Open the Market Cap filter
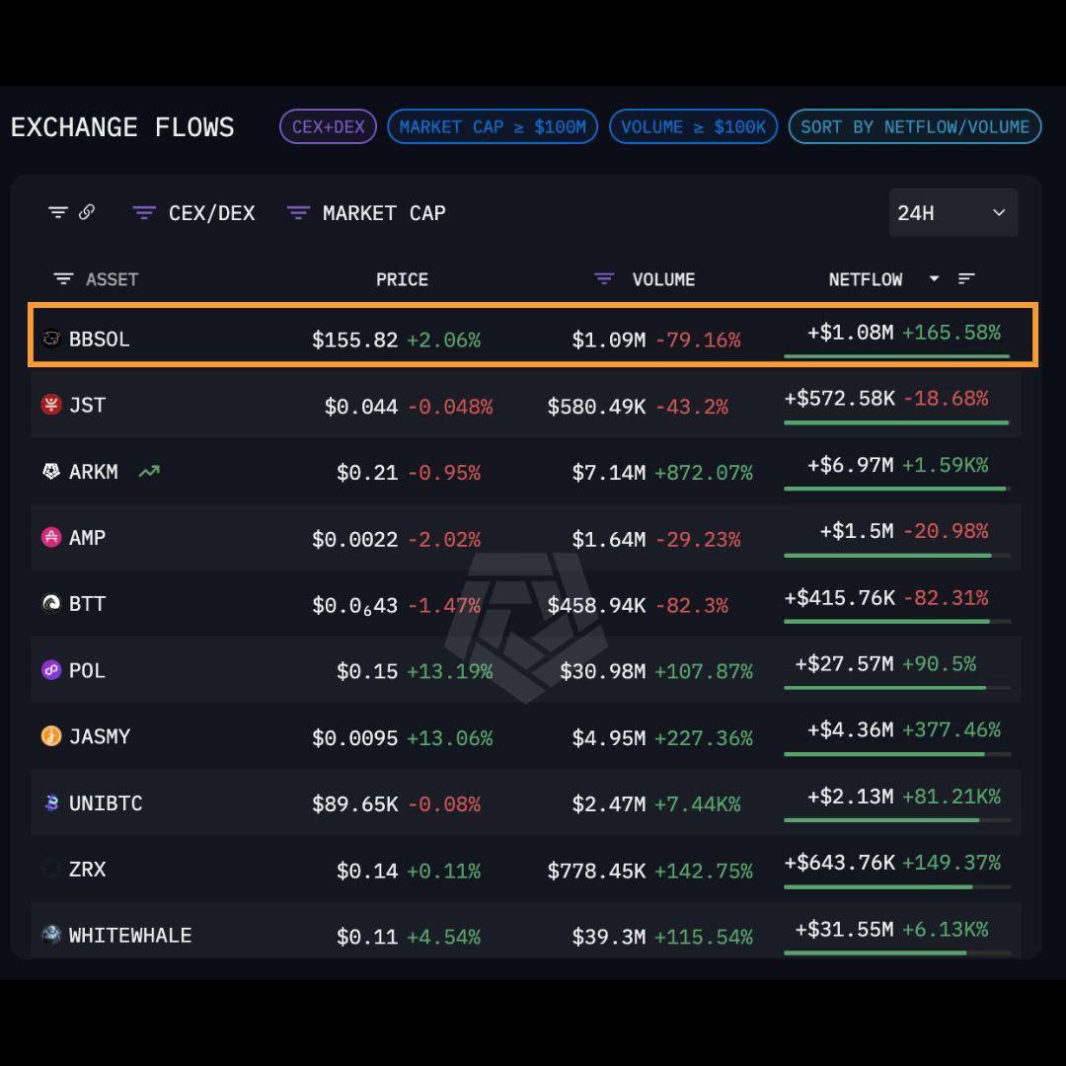Viewport: 1066px width, 1066px height. click(x=366, y=212)
